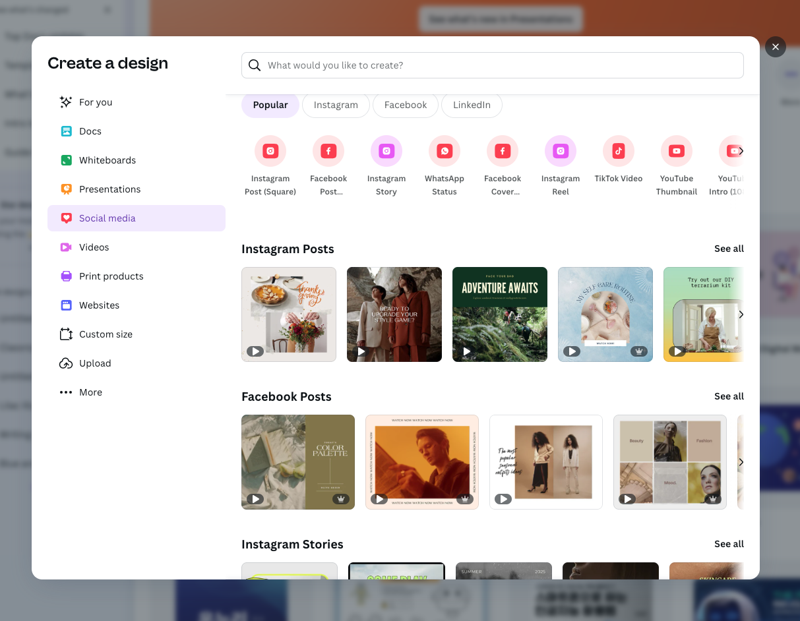Select Websites in the sidebar
This screenshot has height=621, width=800.
tap(137, 305)
